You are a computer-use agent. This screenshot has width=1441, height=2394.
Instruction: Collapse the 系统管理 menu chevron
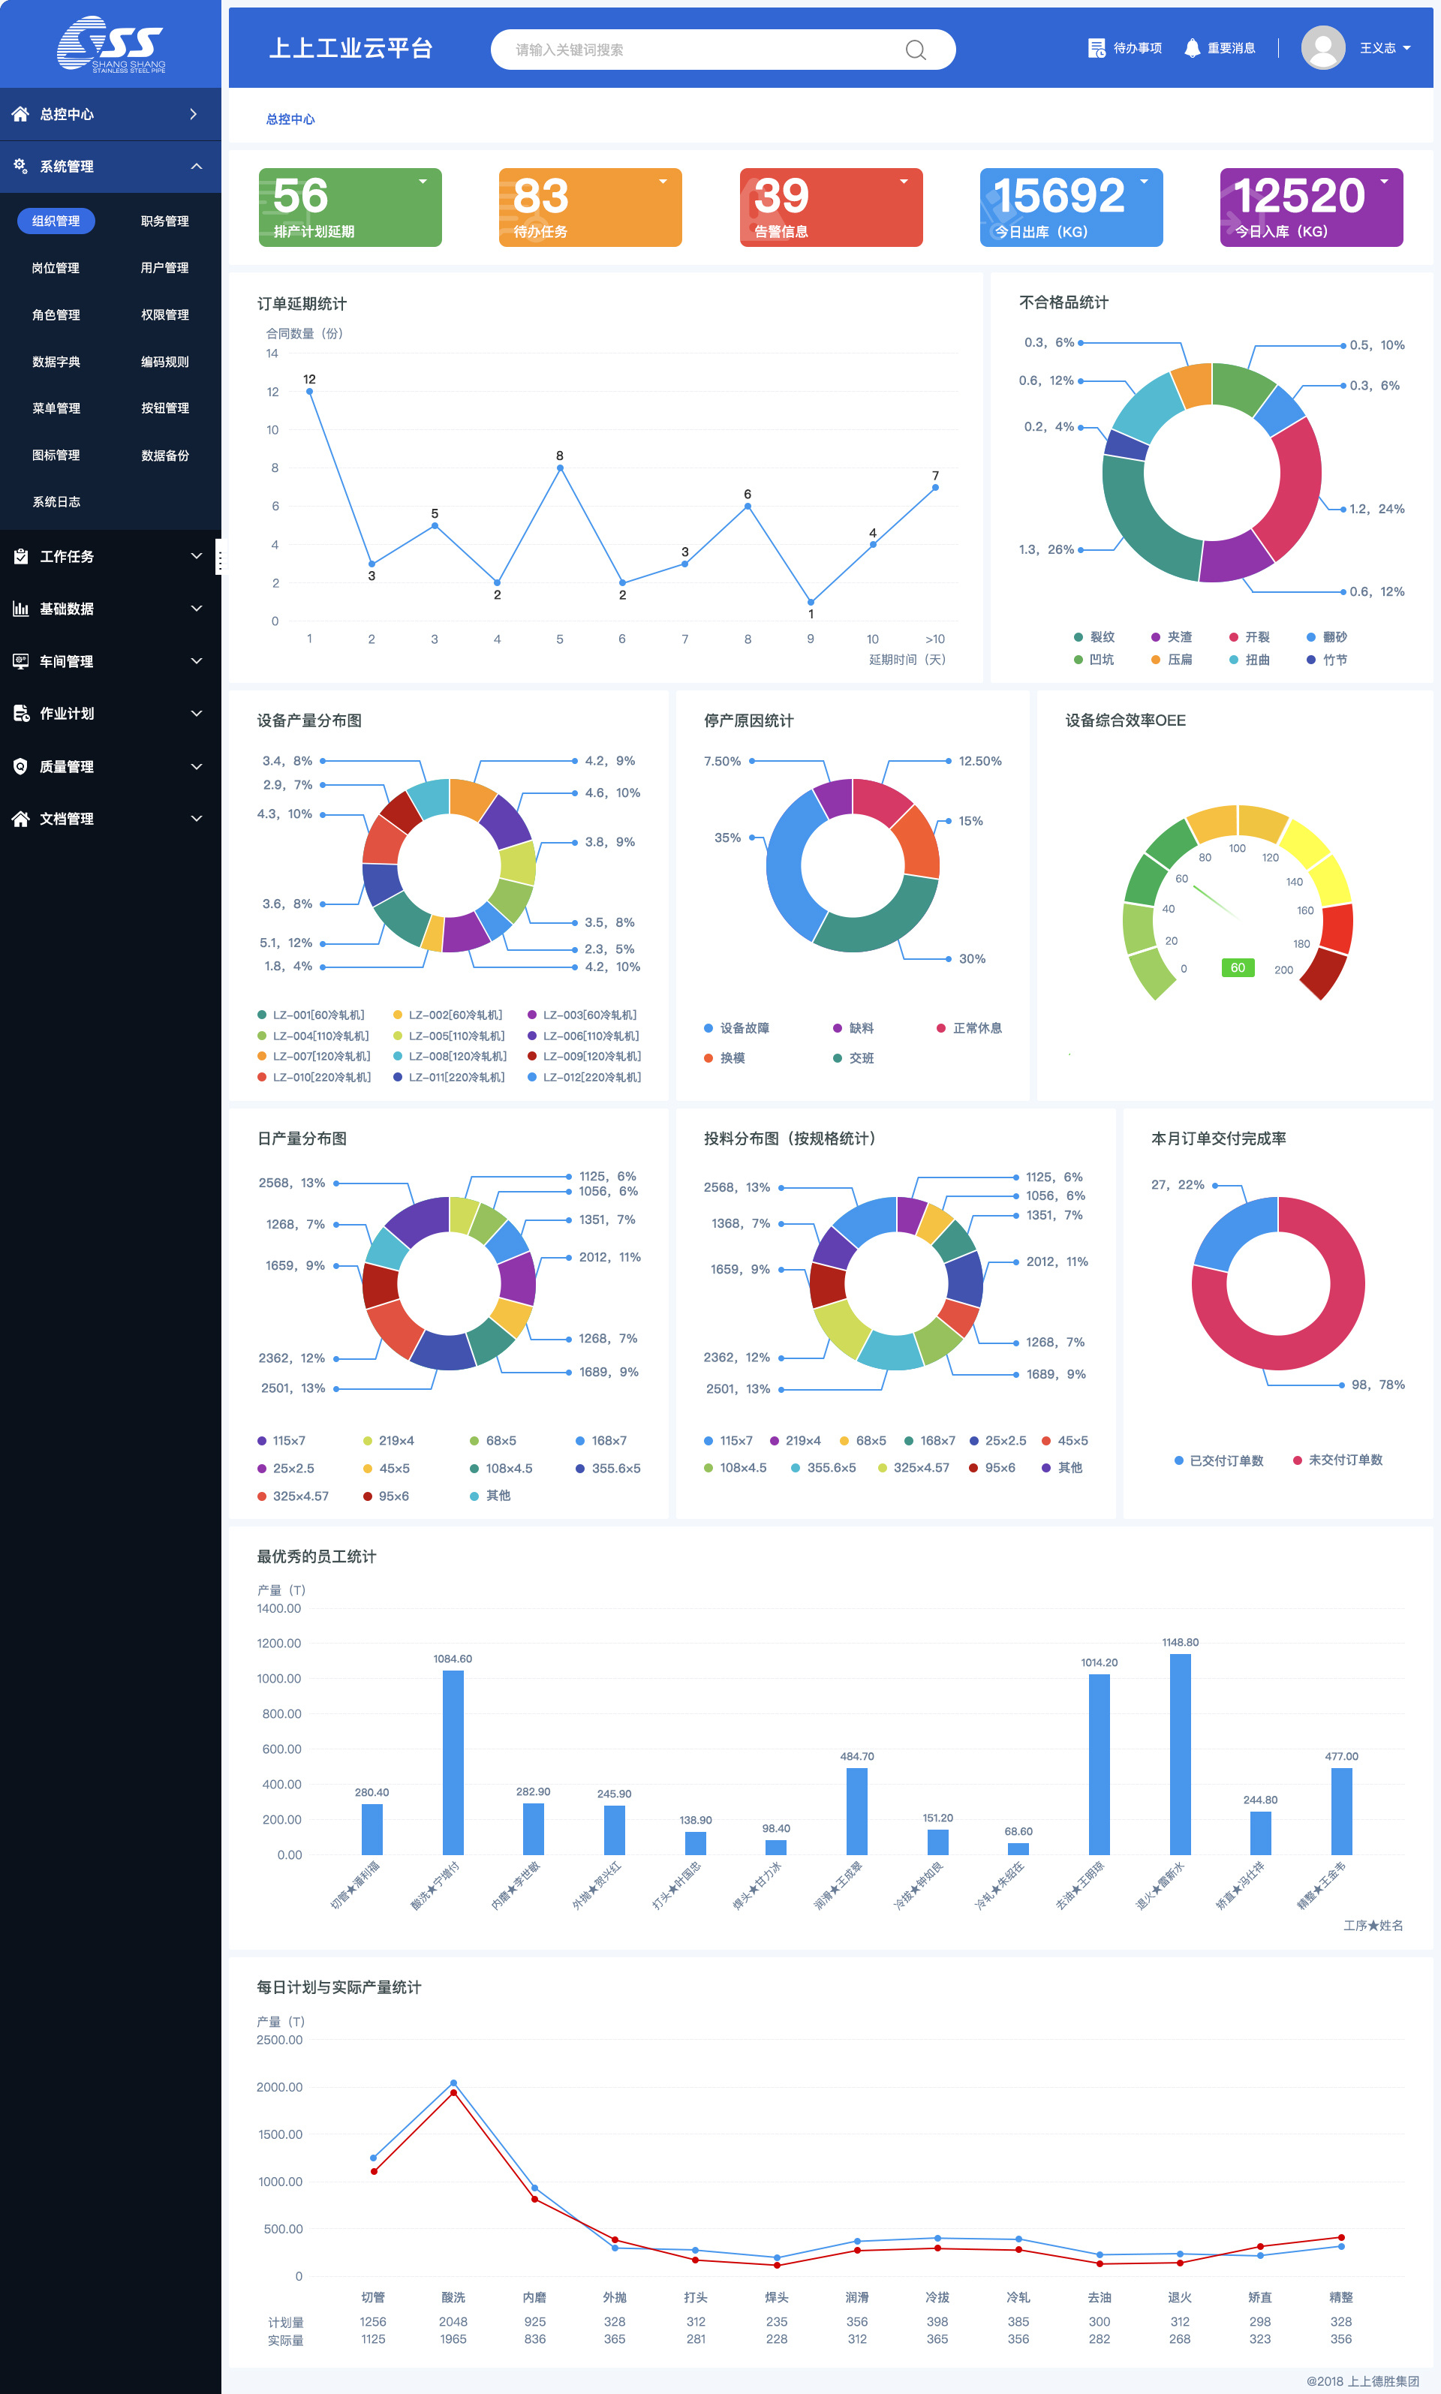click(x=196, y=166)
